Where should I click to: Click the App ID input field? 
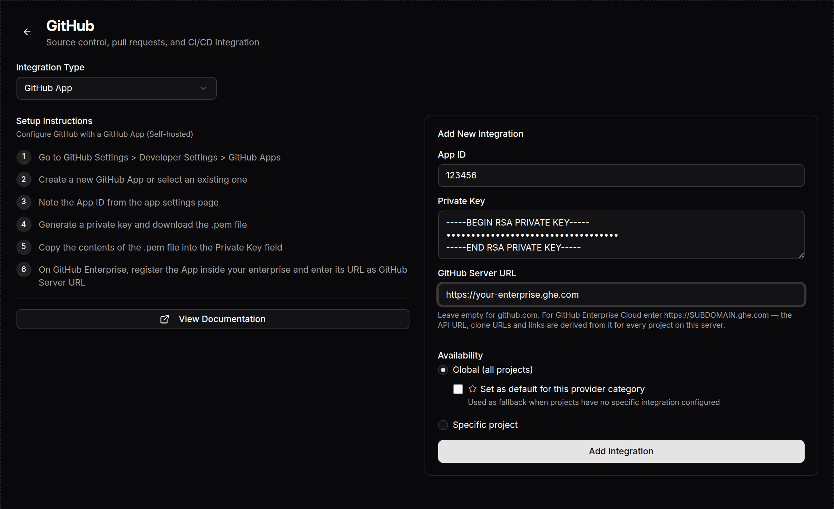click(621, 176)
